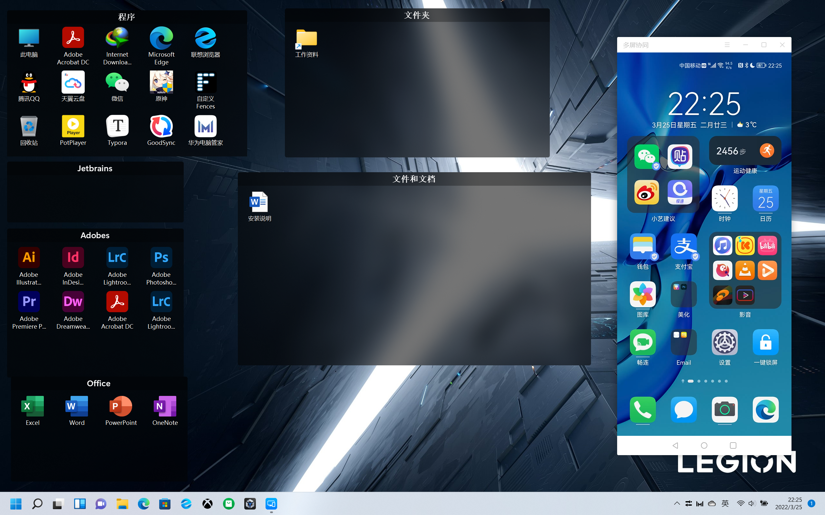Launch Internet Download Manager icon
The height and width of the screenshot is (515, 825).
click(117, 46)
